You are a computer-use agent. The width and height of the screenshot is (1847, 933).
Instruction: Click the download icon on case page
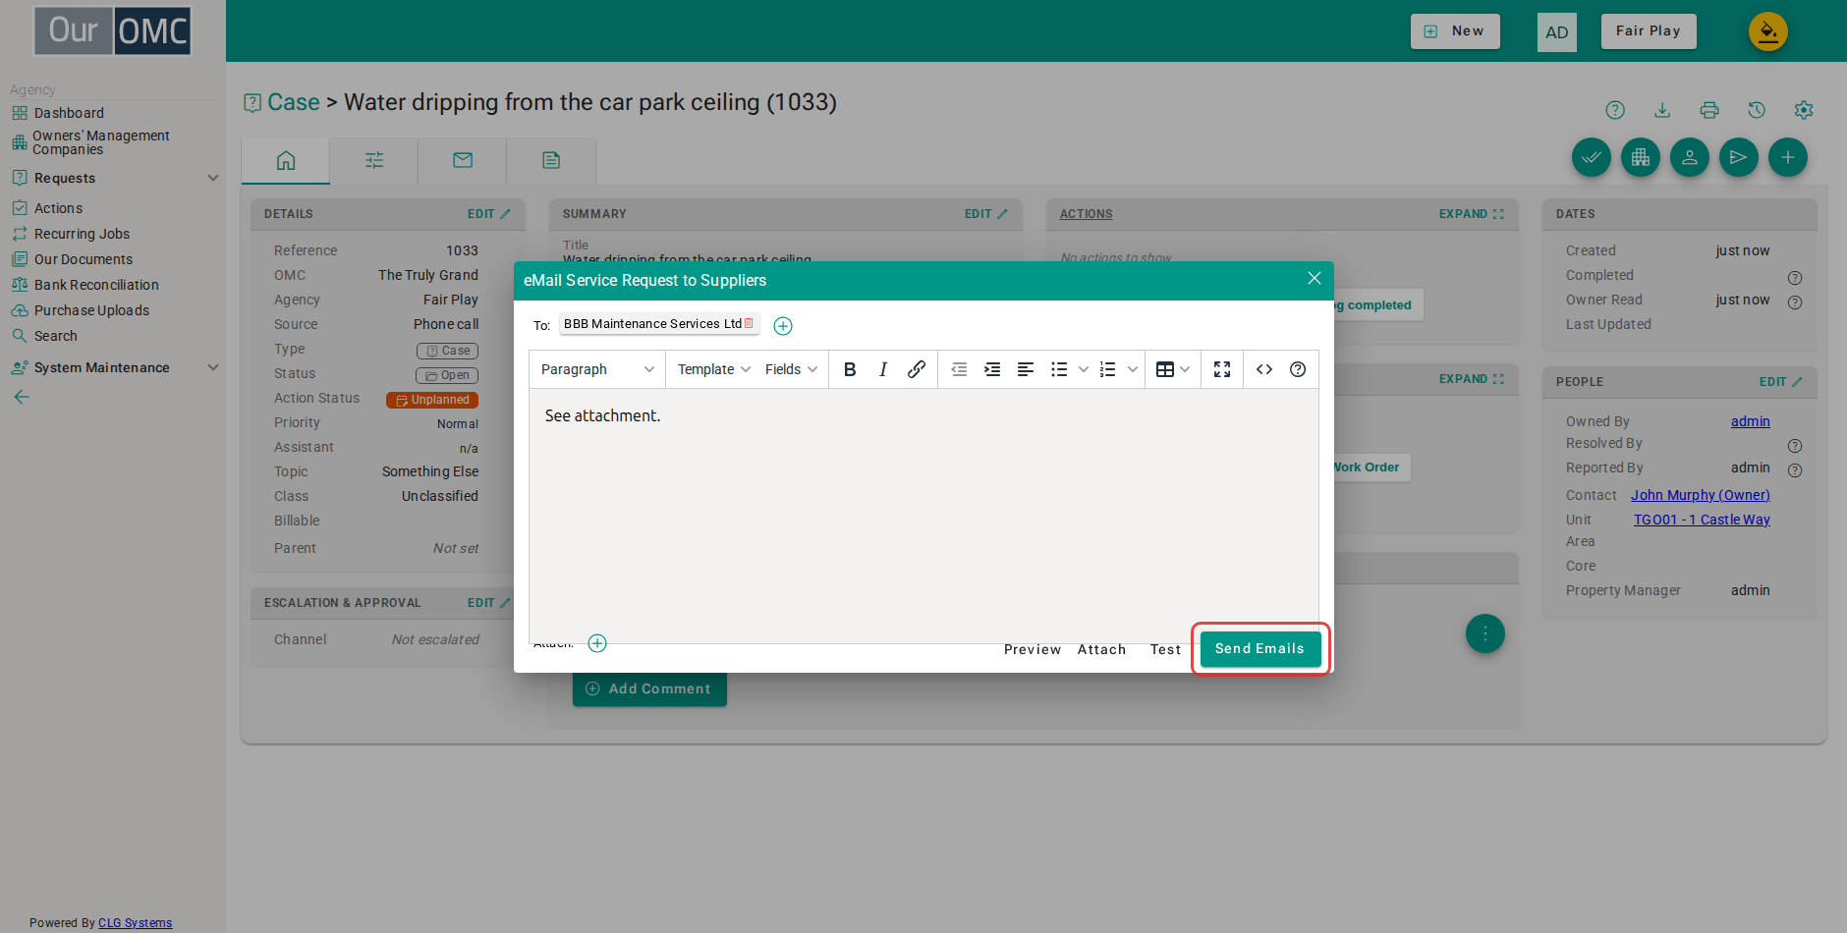1662,110
